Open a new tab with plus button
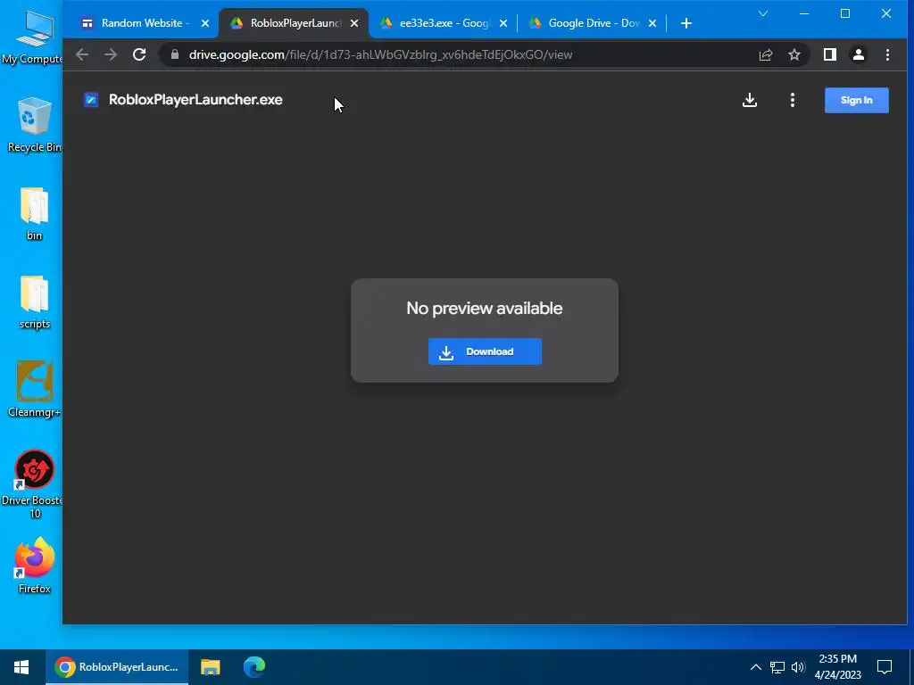914x685 pixels. coord(686,23)
